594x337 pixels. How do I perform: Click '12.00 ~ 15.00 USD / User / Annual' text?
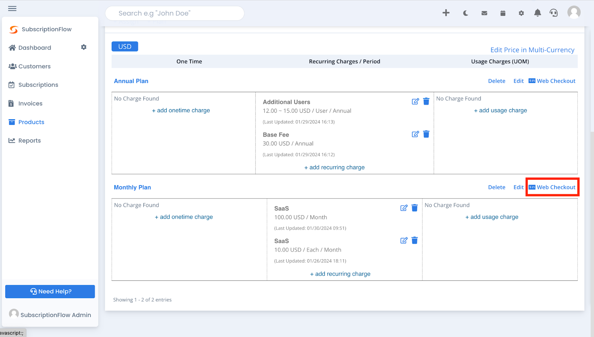(x=307, y=111)
